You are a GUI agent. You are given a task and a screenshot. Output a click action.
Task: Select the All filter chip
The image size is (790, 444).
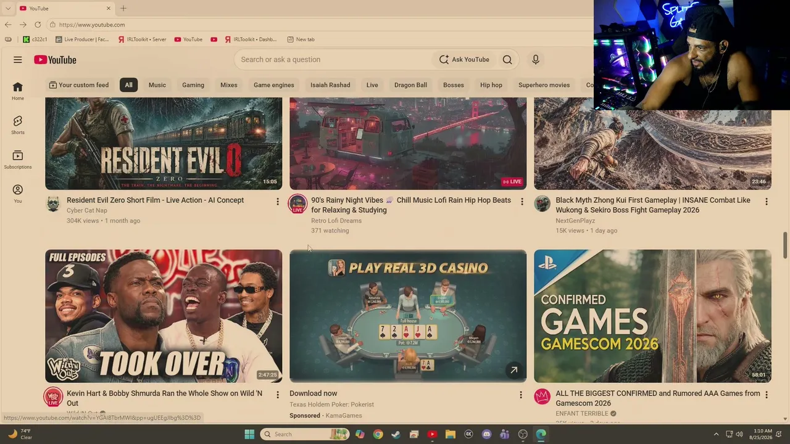click(128, 85)
